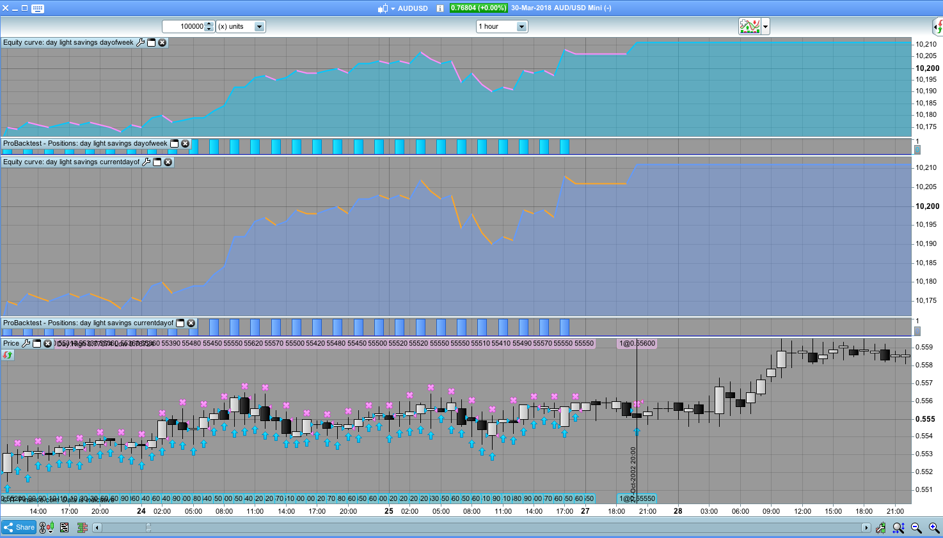Click the ProBacktest Positions currentdayof panel label
Viewport: 943px width, 538px height.
[x=88, y=323]
